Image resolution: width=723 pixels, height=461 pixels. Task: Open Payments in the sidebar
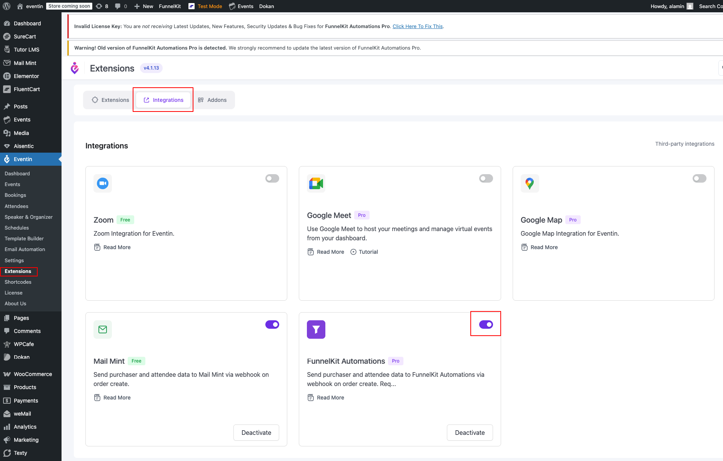31,401
